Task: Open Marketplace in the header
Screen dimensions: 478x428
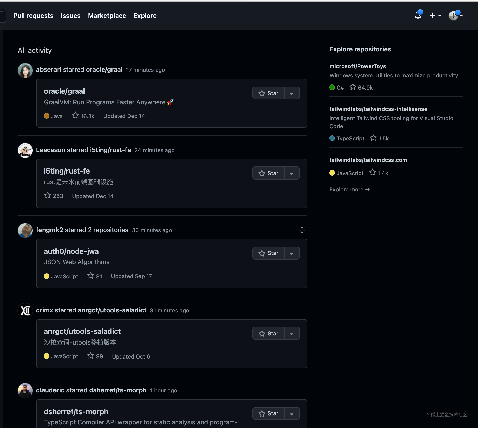Action: 107,16
